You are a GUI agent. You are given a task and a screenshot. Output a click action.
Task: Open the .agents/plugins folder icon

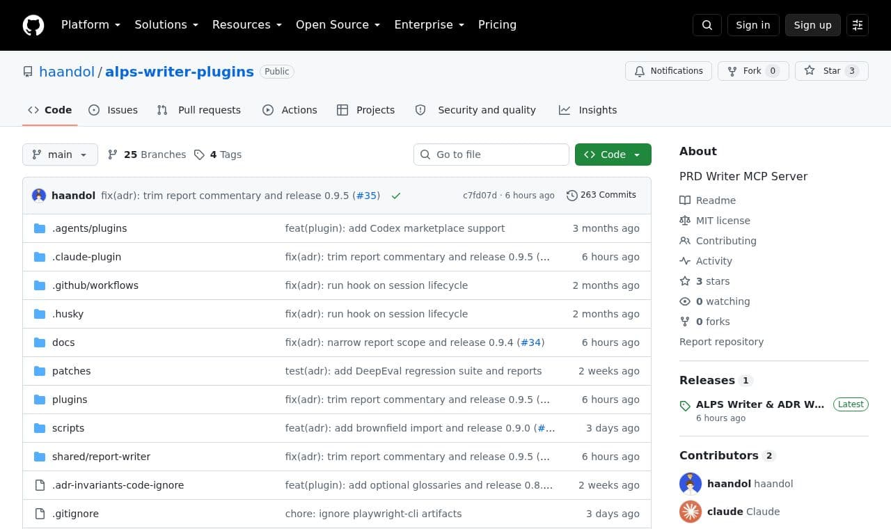(x=40, y=228)
